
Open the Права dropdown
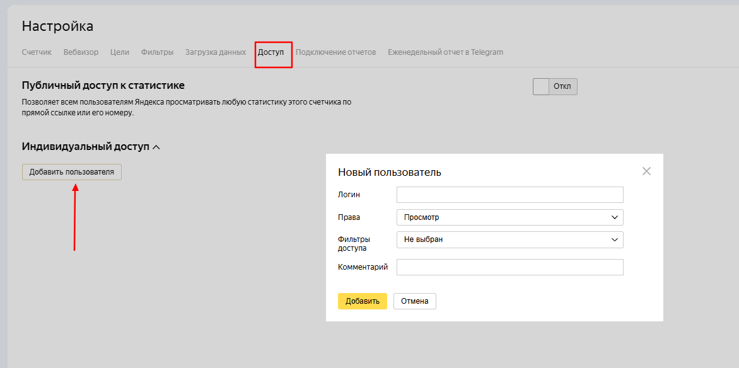tap(509, 217)
